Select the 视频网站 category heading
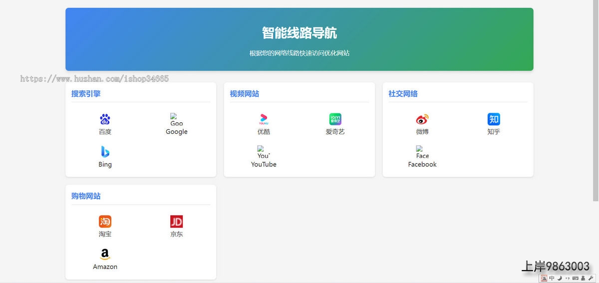 click(245, 94)
